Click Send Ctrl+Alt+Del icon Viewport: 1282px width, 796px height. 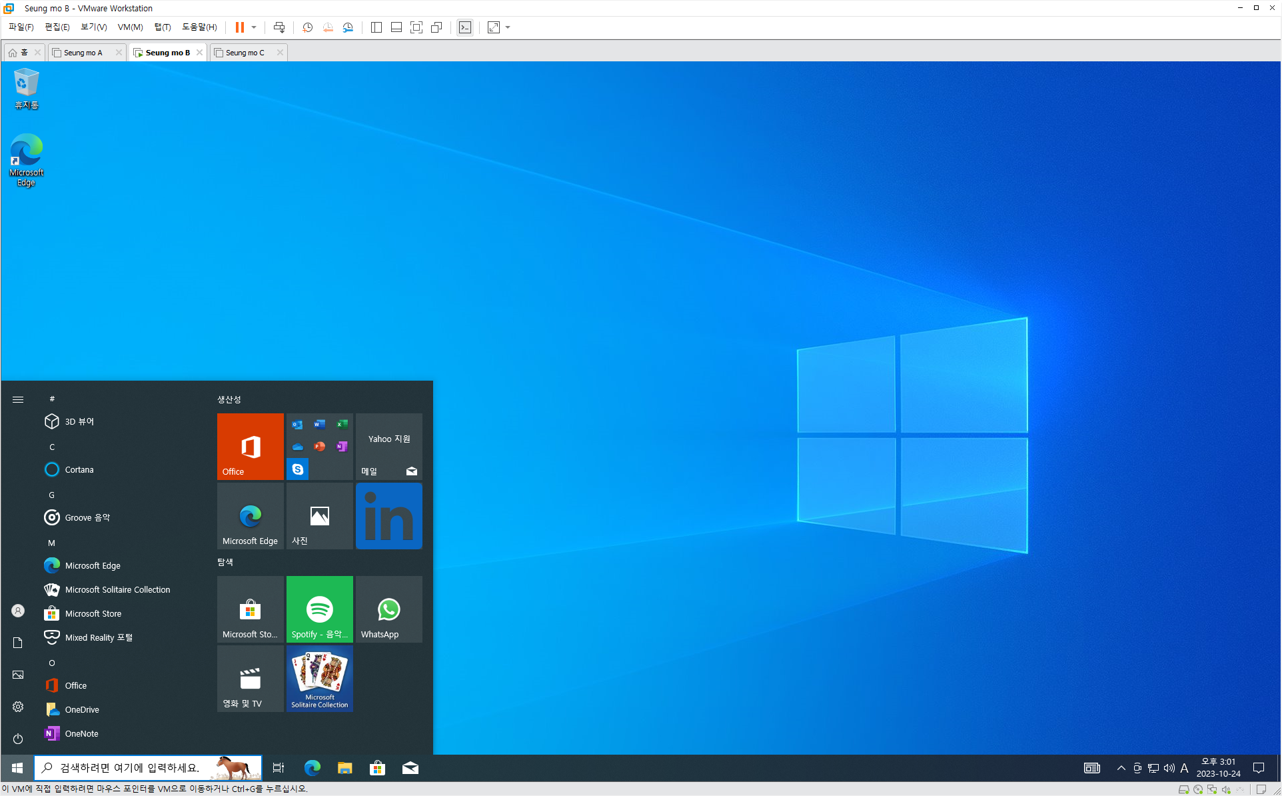pos(279,27)
